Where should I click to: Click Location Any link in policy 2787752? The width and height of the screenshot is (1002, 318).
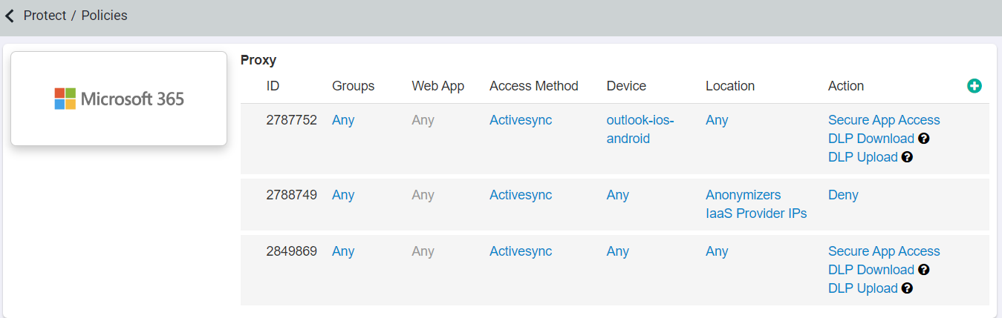[x=717, y=120]
